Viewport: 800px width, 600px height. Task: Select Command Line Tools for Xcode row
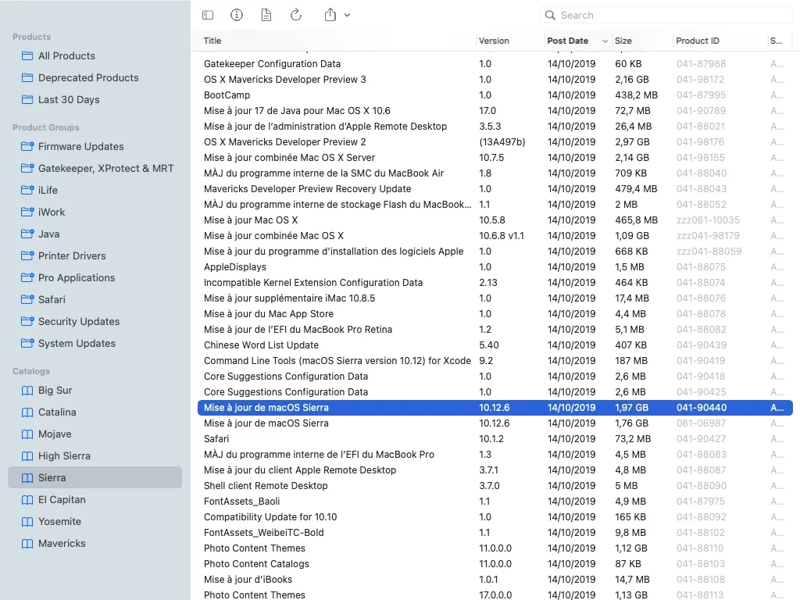(x=495, y=361)
